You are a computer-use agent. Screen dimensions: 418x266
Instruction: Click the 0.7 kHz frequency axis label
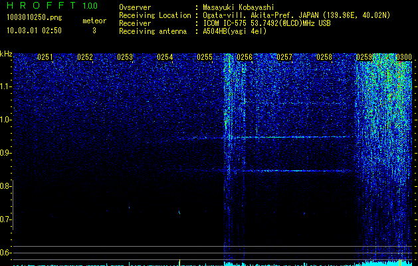[5, 219]
